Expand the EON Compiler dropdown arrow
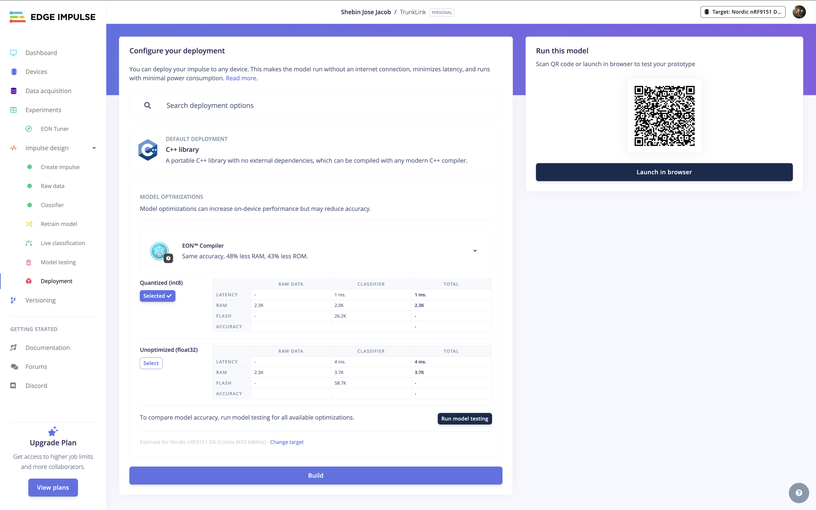 (475, 251)
